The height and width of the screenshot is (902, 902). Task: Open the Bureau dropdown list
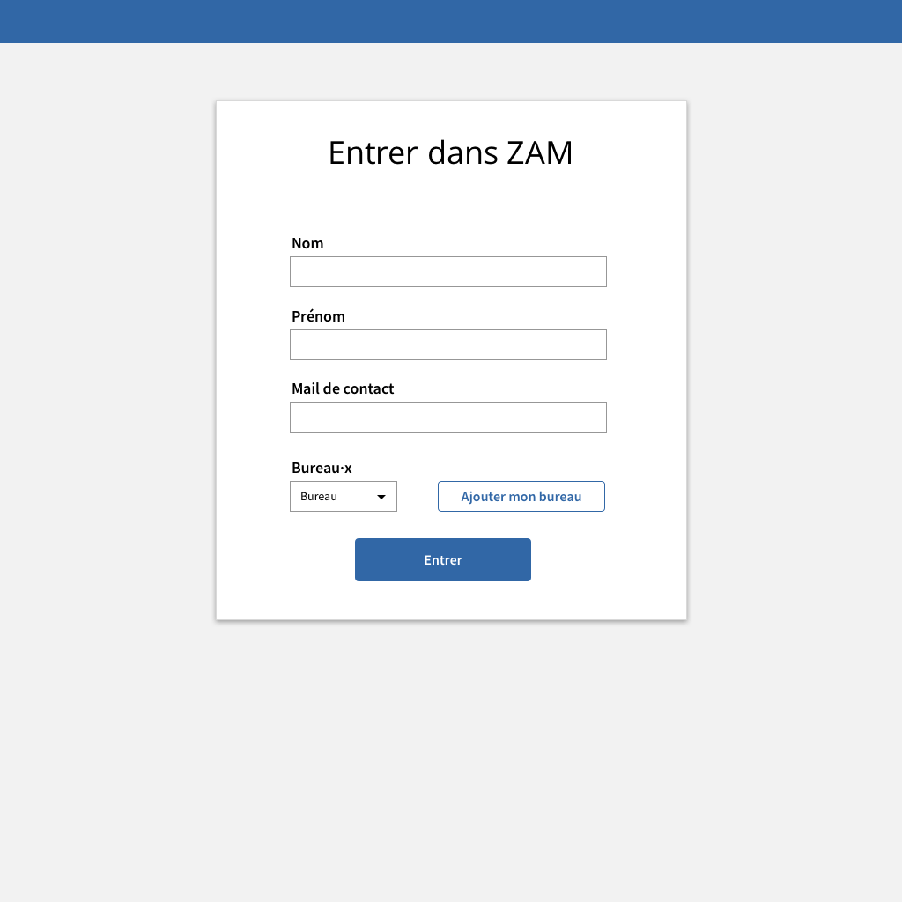(344, 497)
